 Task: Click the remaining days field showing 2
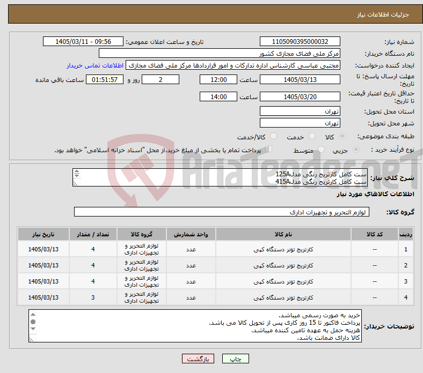[x=161, y=79]
